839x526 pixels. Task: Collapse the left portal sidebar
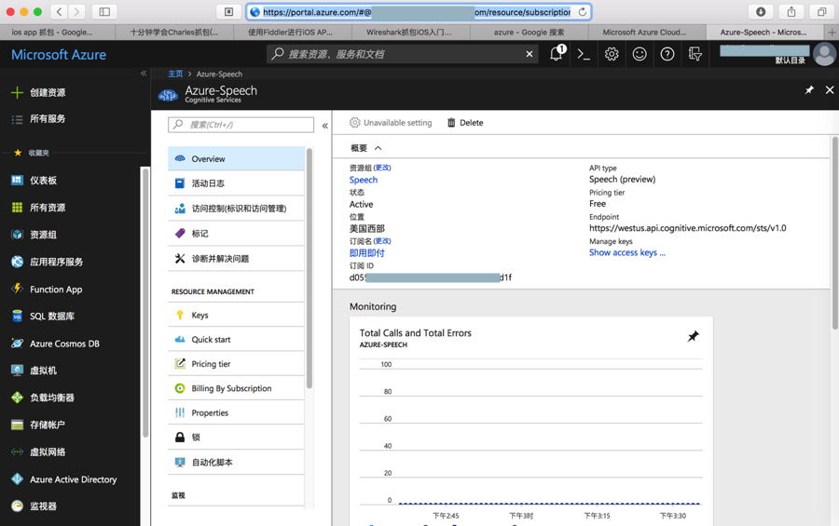pos(144,74)
